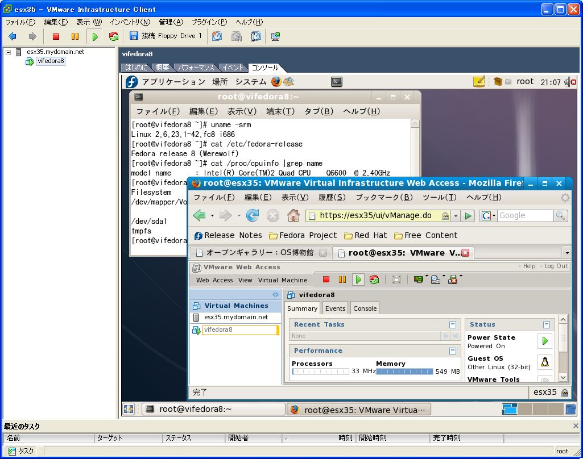This screenshot has width=583, height=459.
Task: Open システム menu in Fedora panel
Action: (251, 82)
